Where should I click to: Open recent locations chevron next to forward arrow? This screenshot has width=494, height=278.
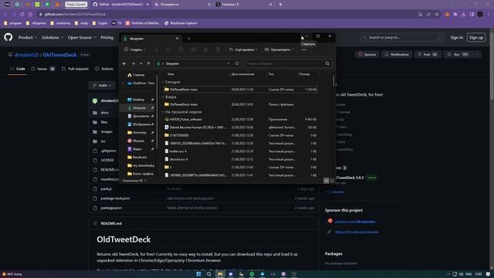click(x=140, y=63)
